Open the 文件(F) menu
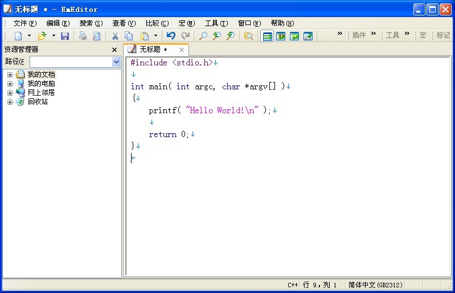Screen dimensions: 455x293 click(x=24, y=23)
